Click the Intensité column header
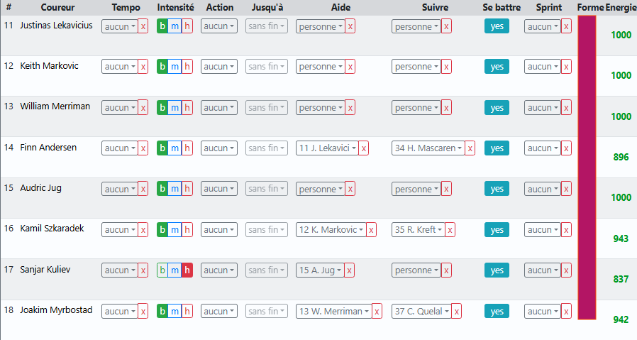 click(x=175, y=8)
